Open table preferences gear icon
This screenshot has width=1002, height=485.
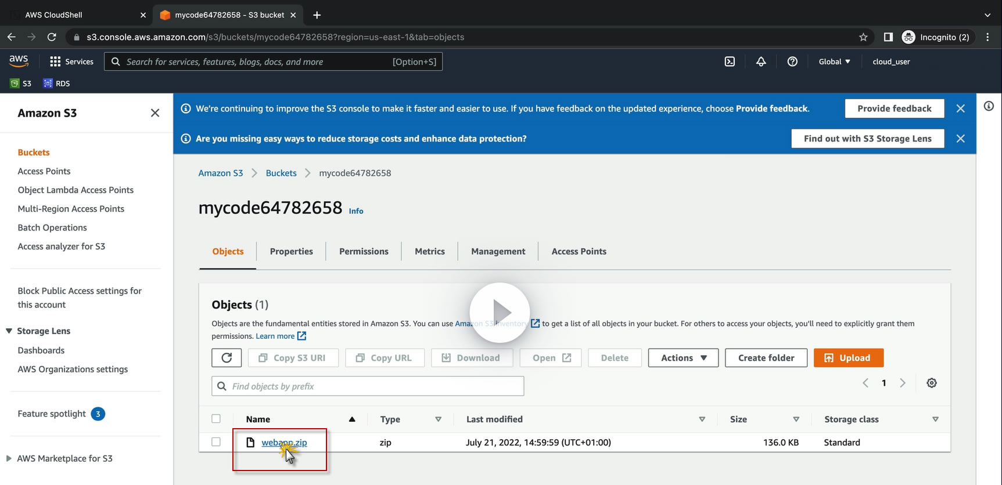point(932,383)
